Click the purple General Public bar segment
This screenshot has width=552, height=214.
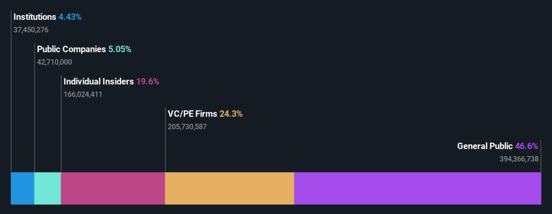pos(417,188)
